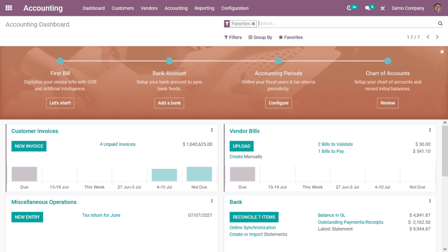Click into the Search input field
This screenshot has height=252, width=448.
[347, 23]
